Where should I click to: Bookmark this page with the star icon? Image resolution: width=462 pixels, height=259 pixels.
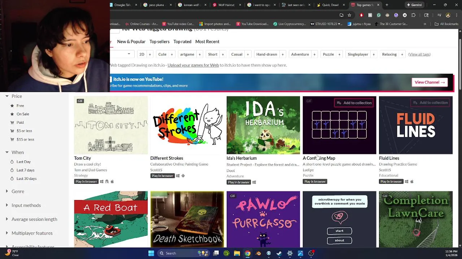[x=349, y=15]
